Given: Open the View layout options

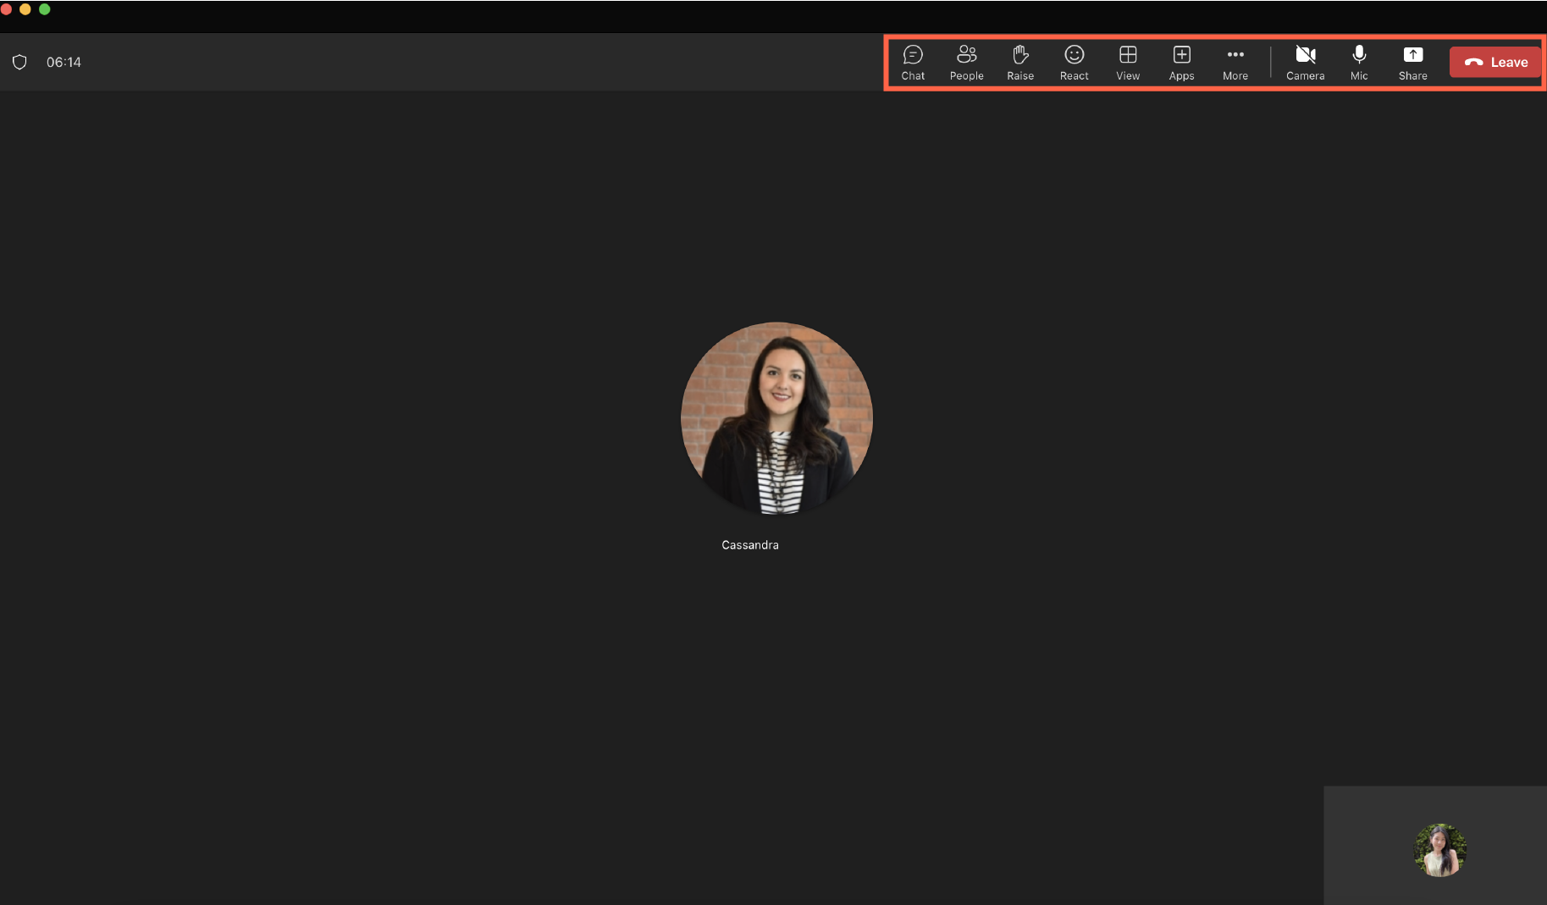Looking at the screenshot, I should tap(1127, 62).
